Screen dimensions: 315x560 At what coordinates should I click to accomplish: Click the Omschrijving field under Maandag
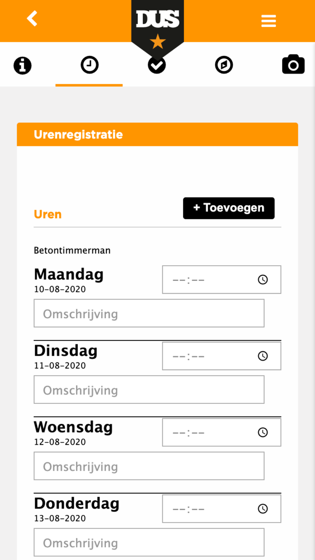(x=149, y=313)
